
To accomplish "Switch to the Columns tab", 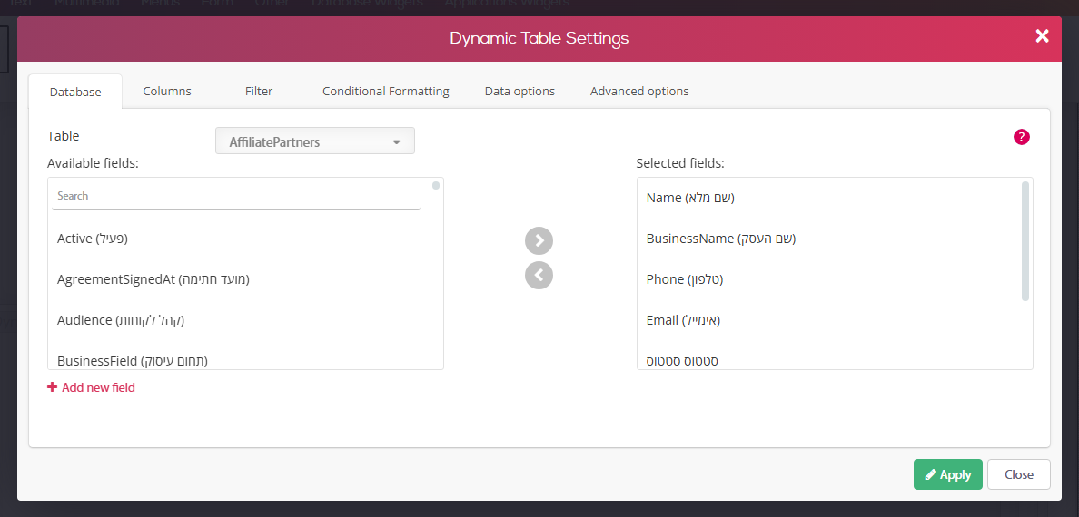I will (167, 91).
